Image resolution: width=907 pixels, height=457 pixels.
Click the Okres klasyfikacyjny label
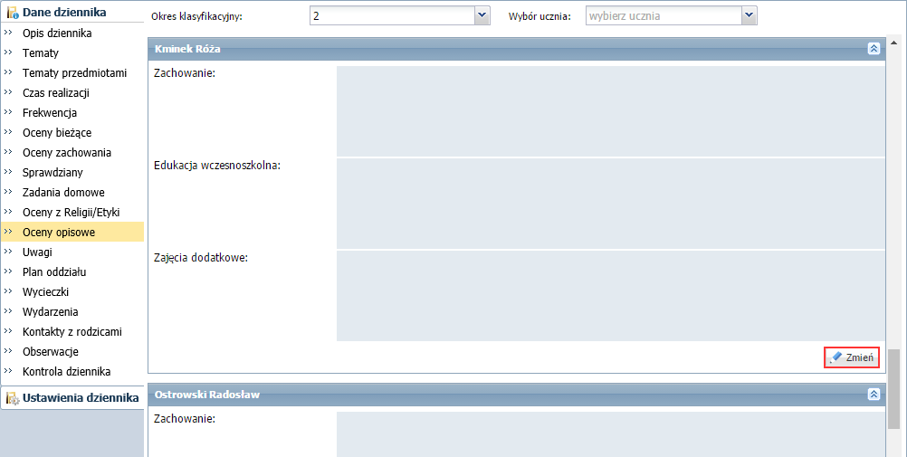(196, 17)
